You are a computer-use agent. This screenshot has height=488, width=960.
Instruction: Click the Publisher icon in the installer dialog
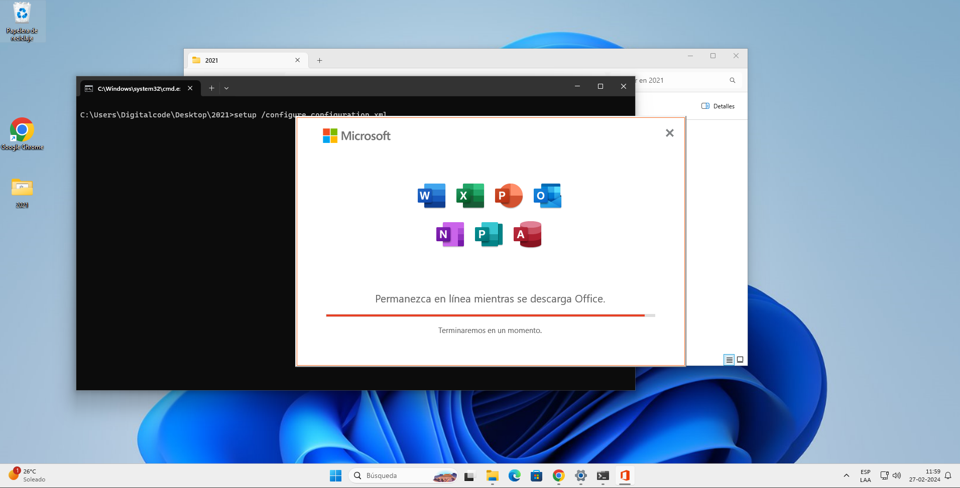point(489,234)
